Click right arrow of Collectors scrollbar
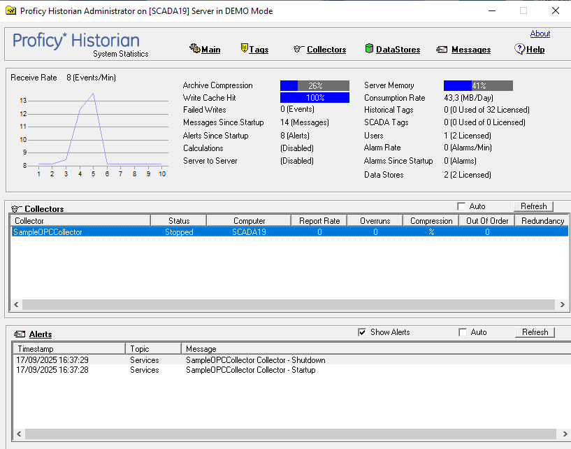571x449 pixels. click(562, 304)
